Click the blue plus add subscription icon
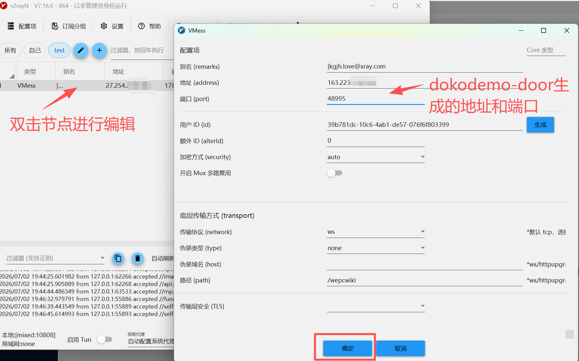 [99, 50]
